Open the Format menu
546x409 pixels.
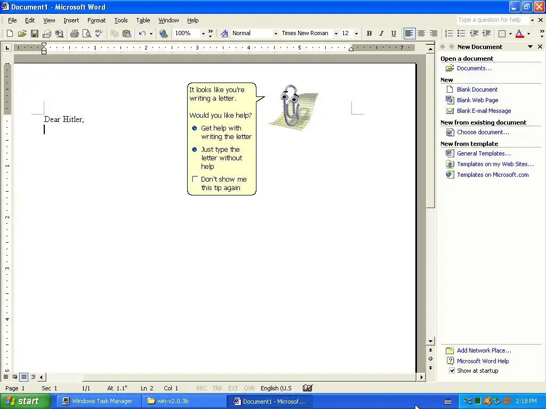(x=97, y=20)
